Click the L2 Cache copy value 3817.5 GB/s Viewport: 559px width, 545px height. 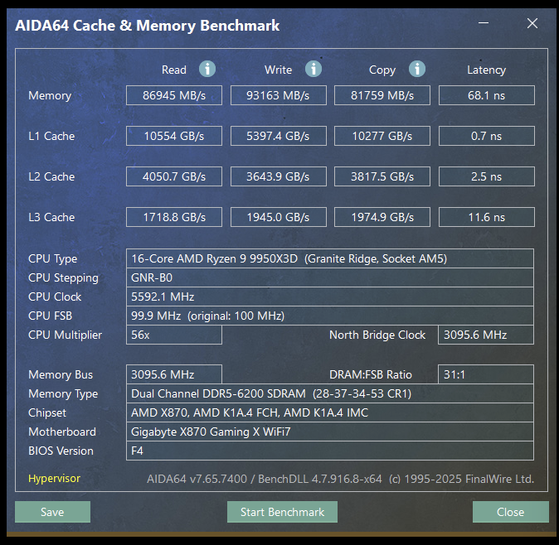click(382, 176)
